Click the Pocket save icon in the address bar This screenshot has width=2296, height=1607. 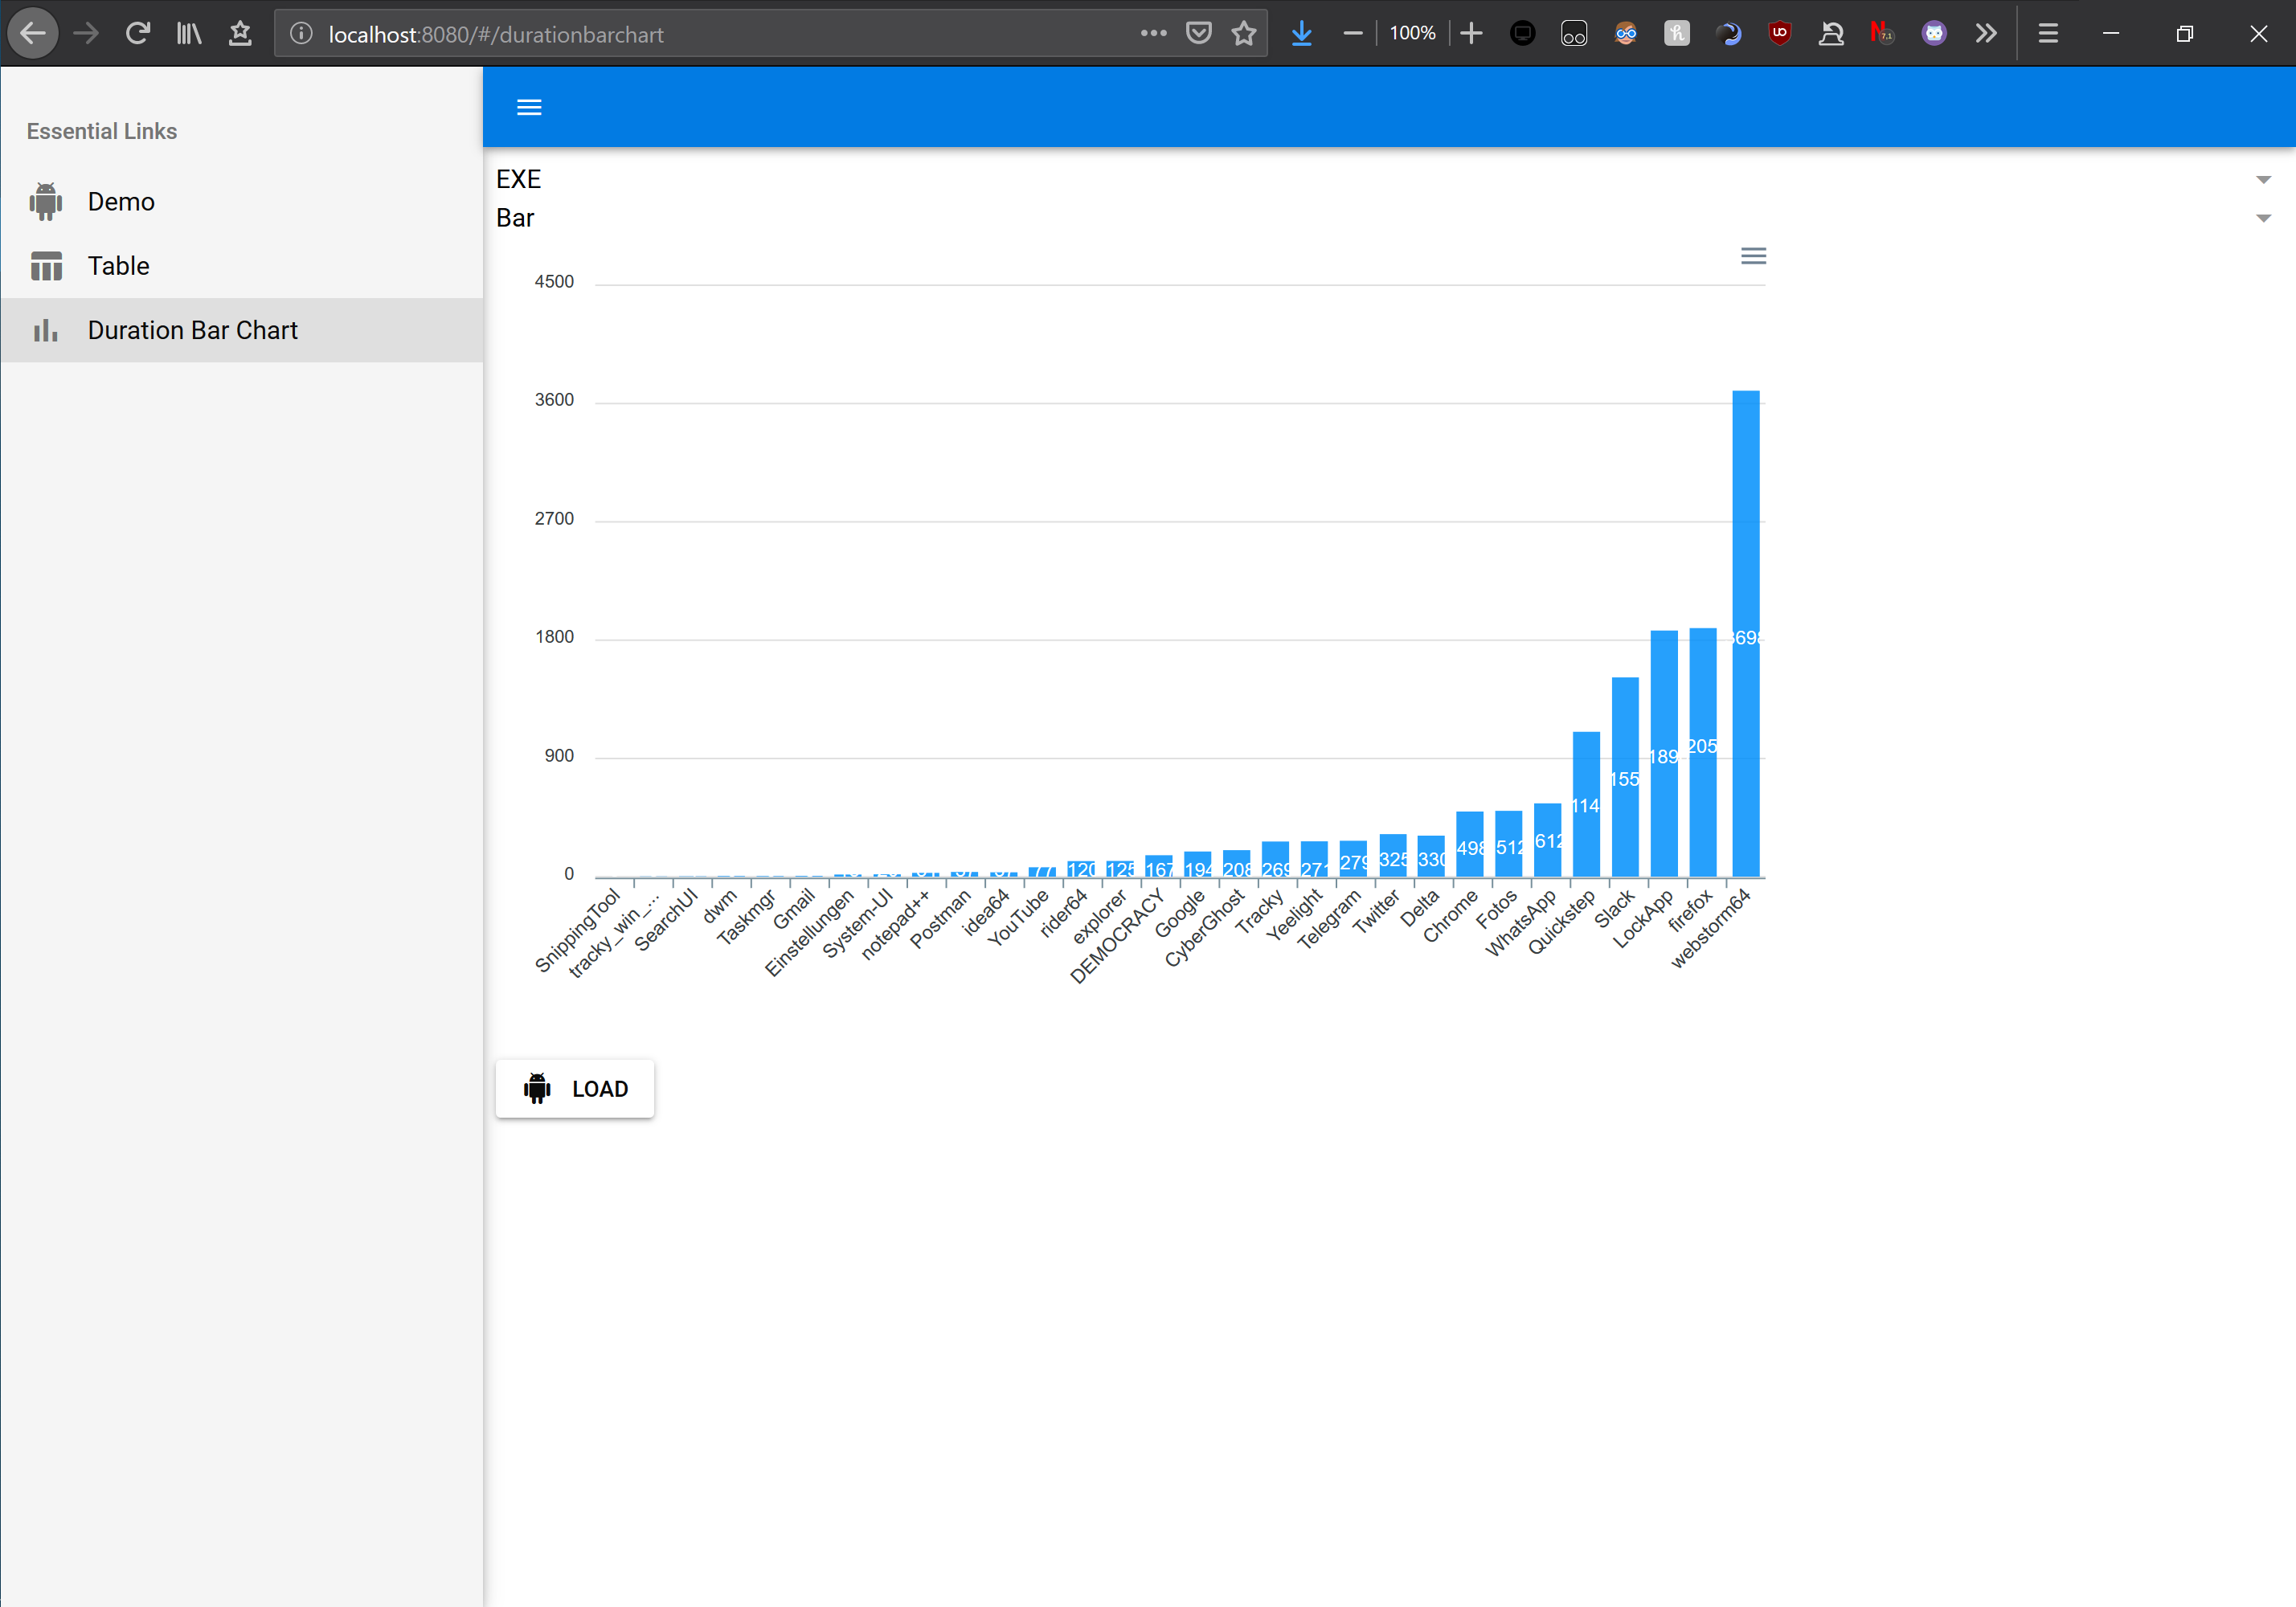pos(1198,34)
